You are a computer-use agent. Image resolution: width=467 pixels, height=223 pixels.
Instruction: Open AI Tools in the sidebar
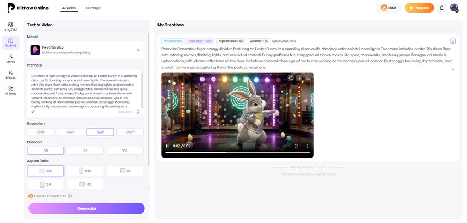click(10, 91)
